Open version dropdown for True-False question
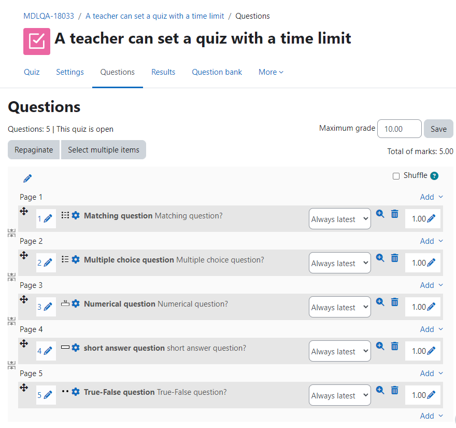This screenshot has width=456, height=428. tap(340, 395)
